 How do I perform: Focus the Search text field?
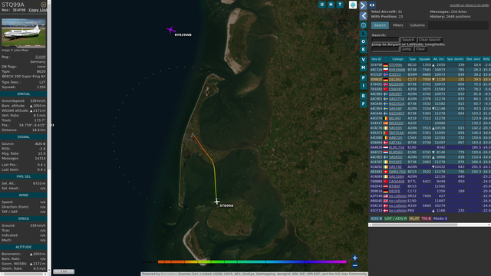pos(385,40)
